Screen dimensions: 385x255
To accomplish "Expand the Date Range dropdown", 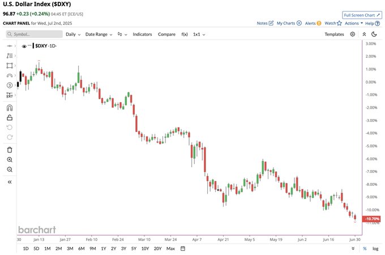I will [x=98, y=34].
